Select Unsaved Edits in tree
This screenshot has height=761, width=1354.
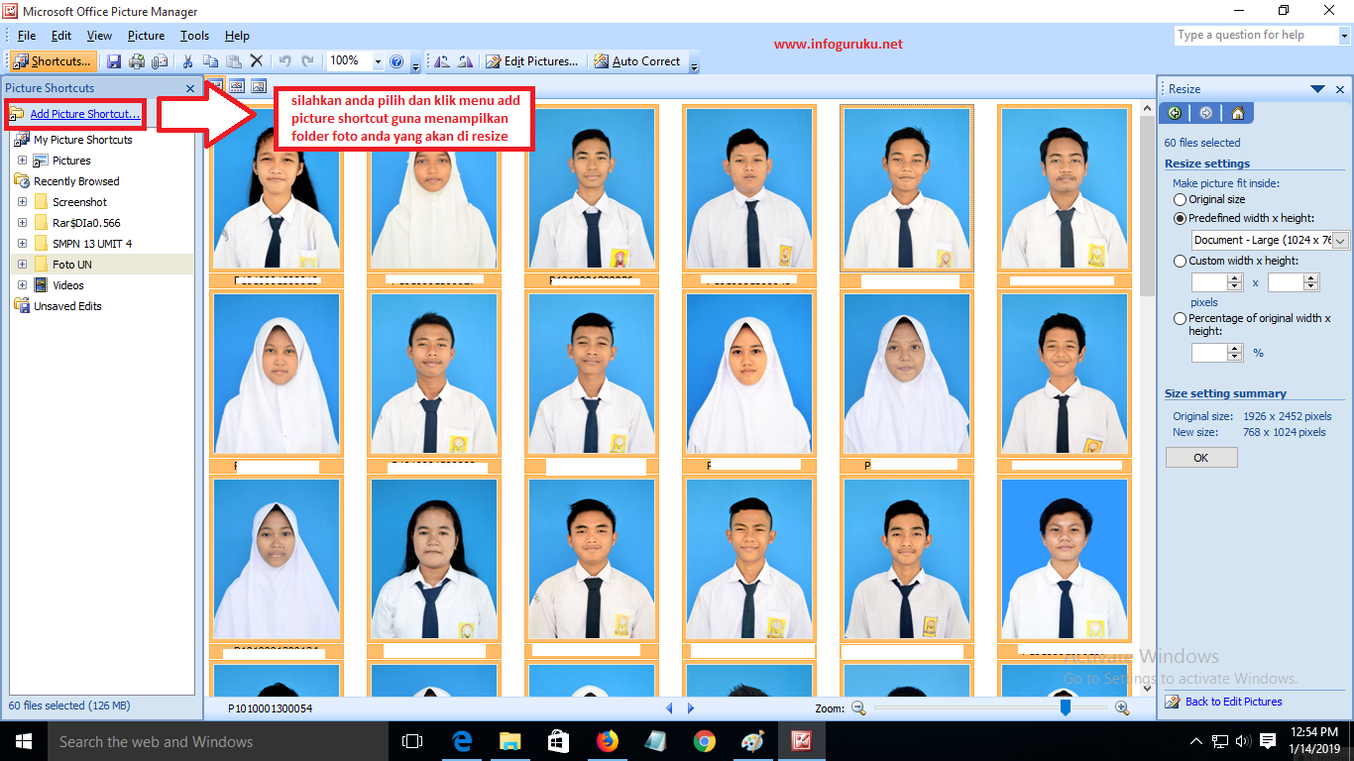[67, 306]
